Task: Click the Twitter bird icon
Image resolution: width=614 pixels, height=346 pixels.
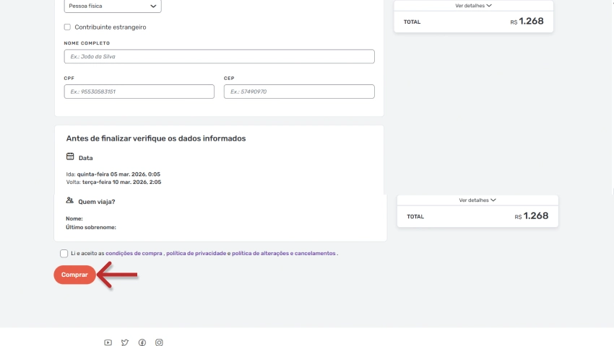Action: pyautogui.click(x=125, y=342)
